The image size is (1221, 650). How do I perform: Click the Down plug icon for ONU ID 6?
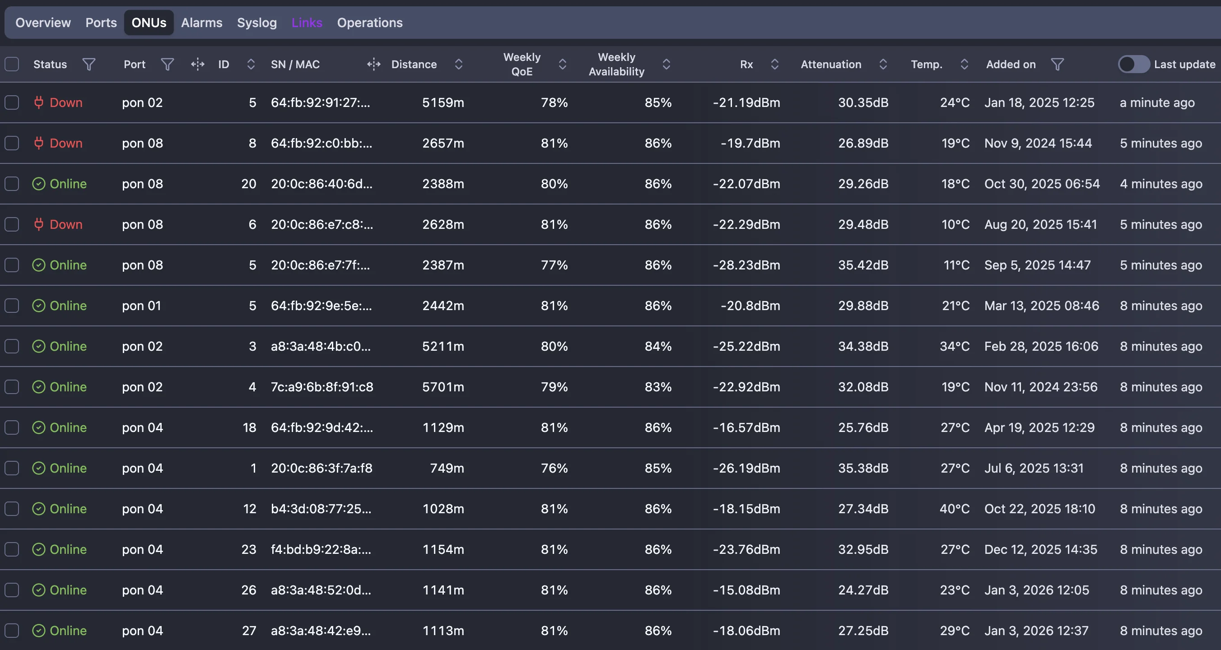39,224
